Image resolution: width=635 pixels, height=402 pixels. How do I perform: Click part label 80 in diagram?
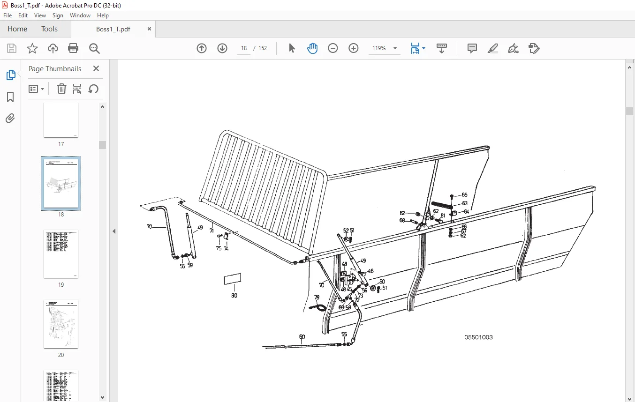[x=234, y=296]
